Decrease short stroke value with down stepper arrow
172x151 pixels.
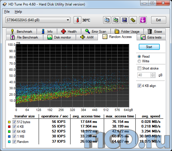153,76
